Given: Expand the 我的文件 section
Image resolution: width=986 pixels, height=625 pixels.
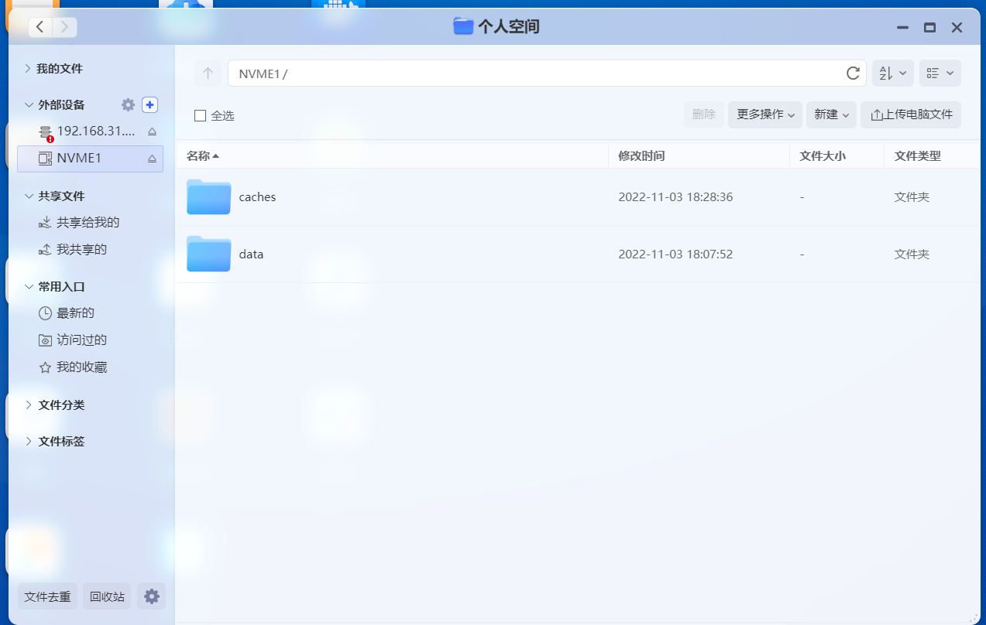Looking at the screenshot, I should [x=29, y=69].
